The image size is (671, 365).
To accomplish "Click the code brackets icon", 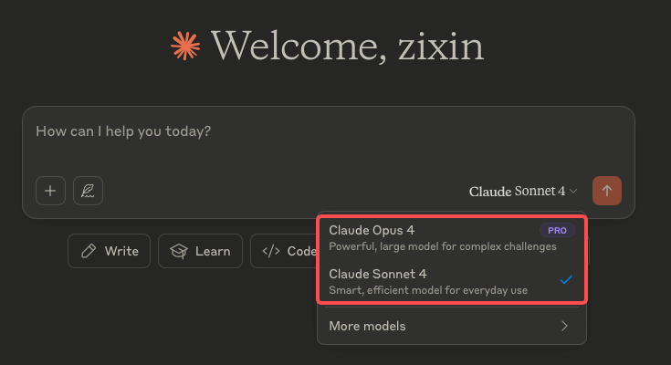I will pos(271,251).
